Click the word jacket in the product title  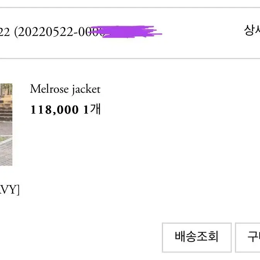point(86,90)
